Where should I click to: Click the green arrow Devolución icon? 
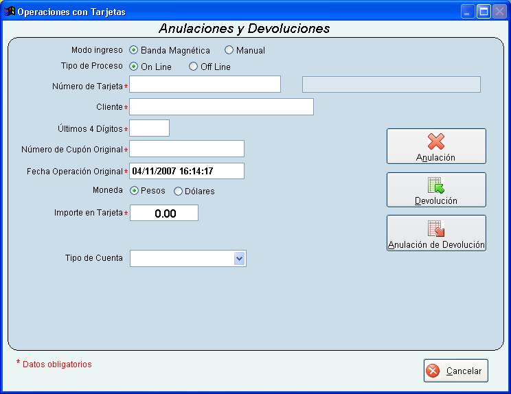[x=436, y=185]
